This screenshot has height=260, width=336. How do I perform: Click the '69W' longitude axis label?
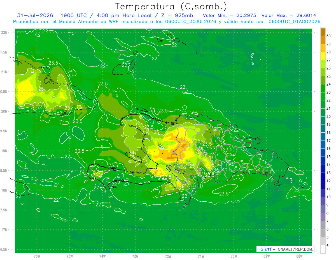[x=267, y=256]
